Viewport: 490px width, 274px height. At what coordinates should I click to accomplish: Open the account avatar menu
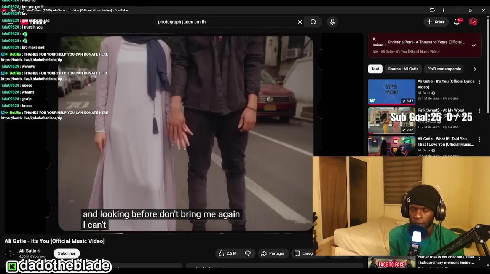[473, 22]
